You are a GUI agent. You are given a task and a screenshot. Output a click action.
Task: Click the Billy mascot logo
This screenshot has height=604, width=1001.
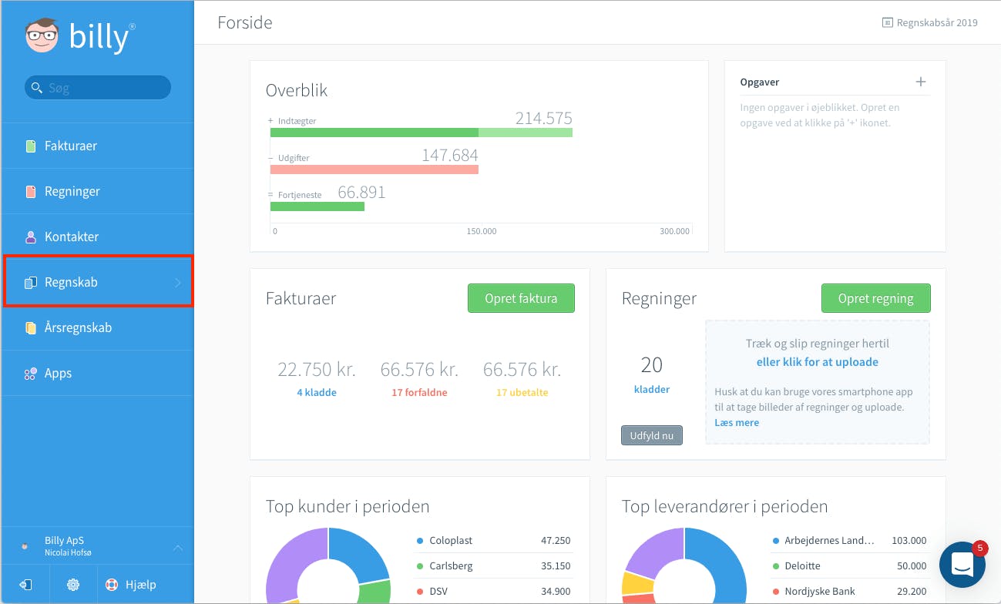click(42, 36)
